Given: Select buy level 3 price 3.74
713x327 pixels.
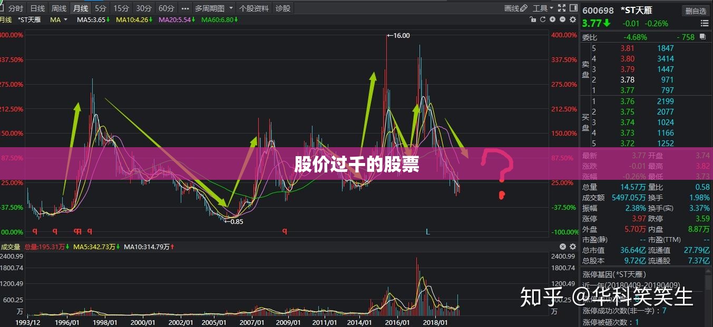Looking at the screenshot, I should (627, 122).
